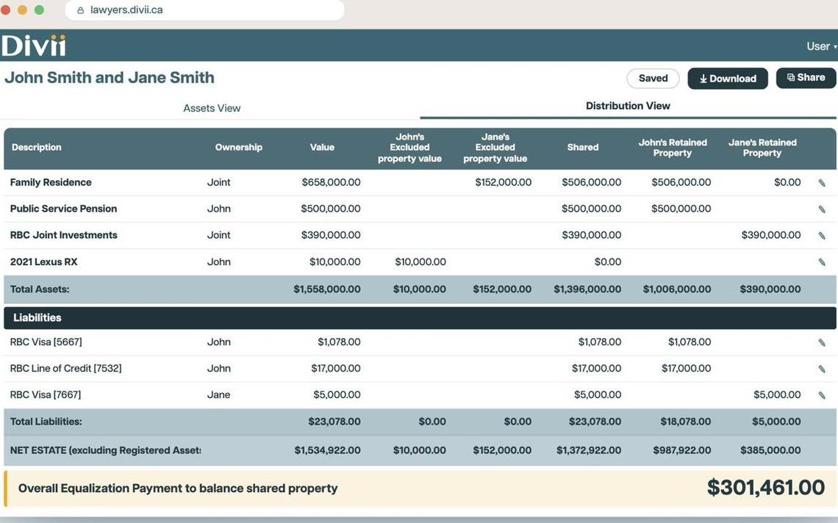Click the $1,006,000.00 John's retained total
The image size is (838, 523).
[x=676, y=289]
